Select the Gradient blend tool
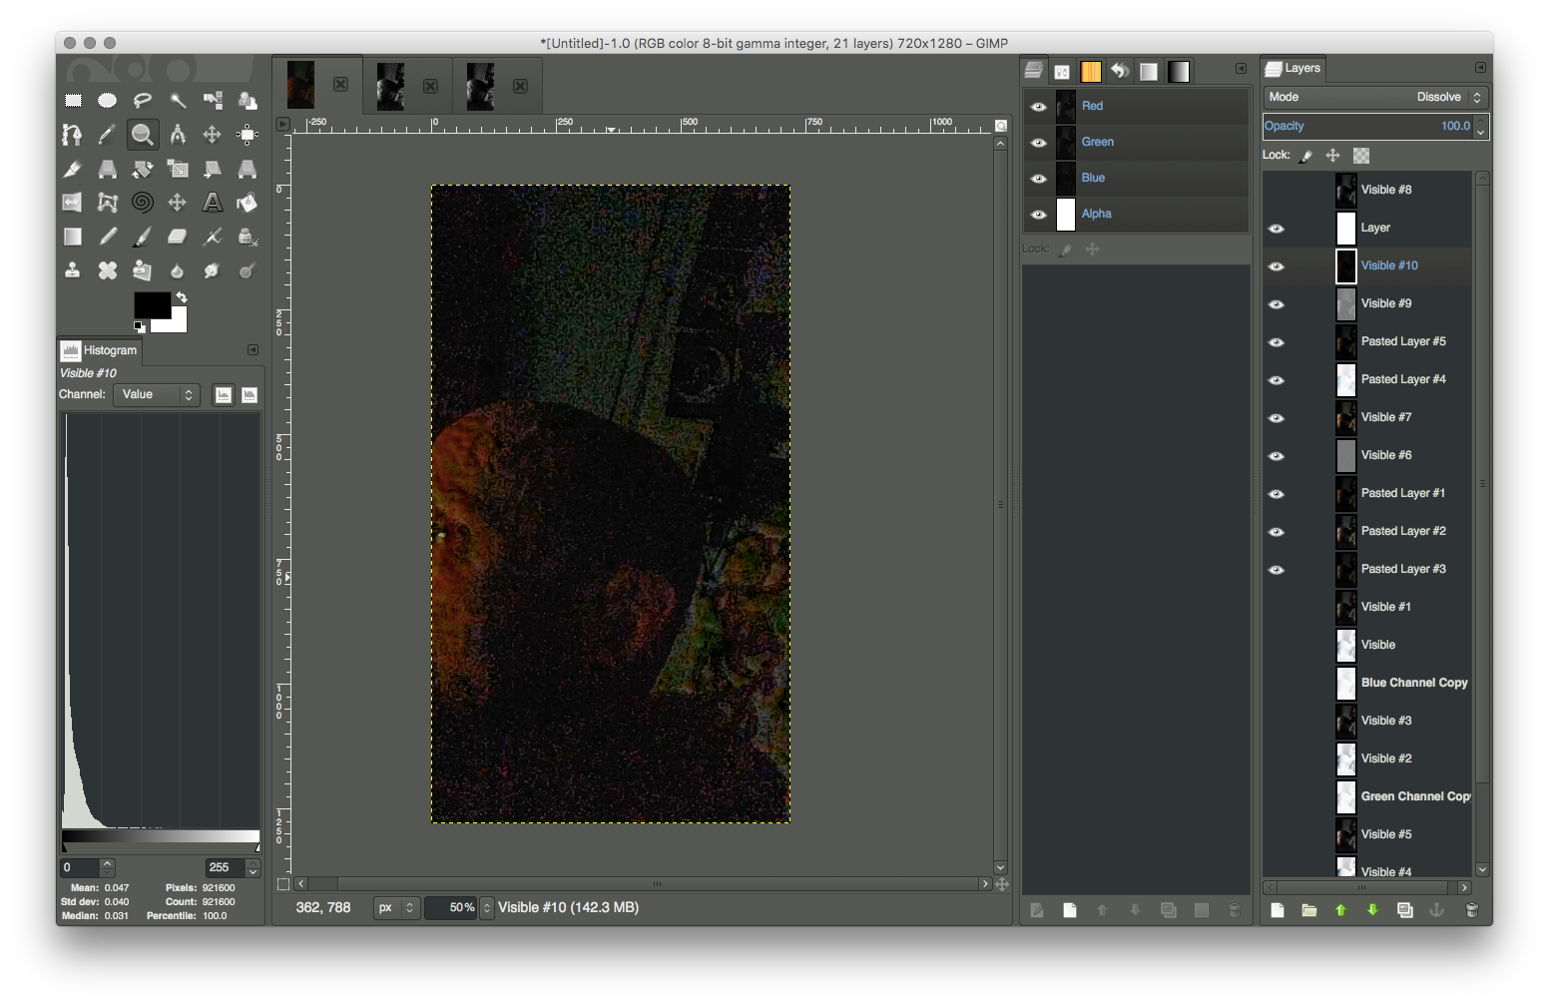The height and width of the screenshot is (1006, 1549). (x=73, y=237)
